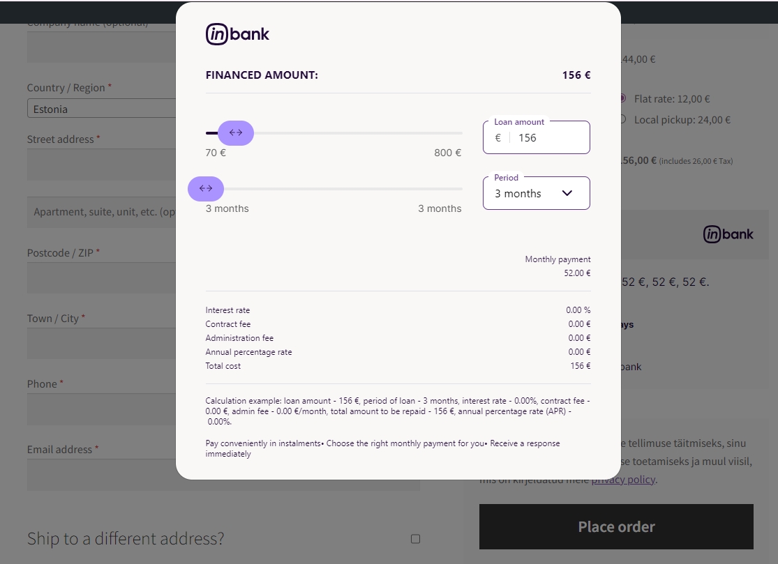Screen dimensions: 778x564
Task: Click the loan amount slider handle
Action: [x=236, y=132]
